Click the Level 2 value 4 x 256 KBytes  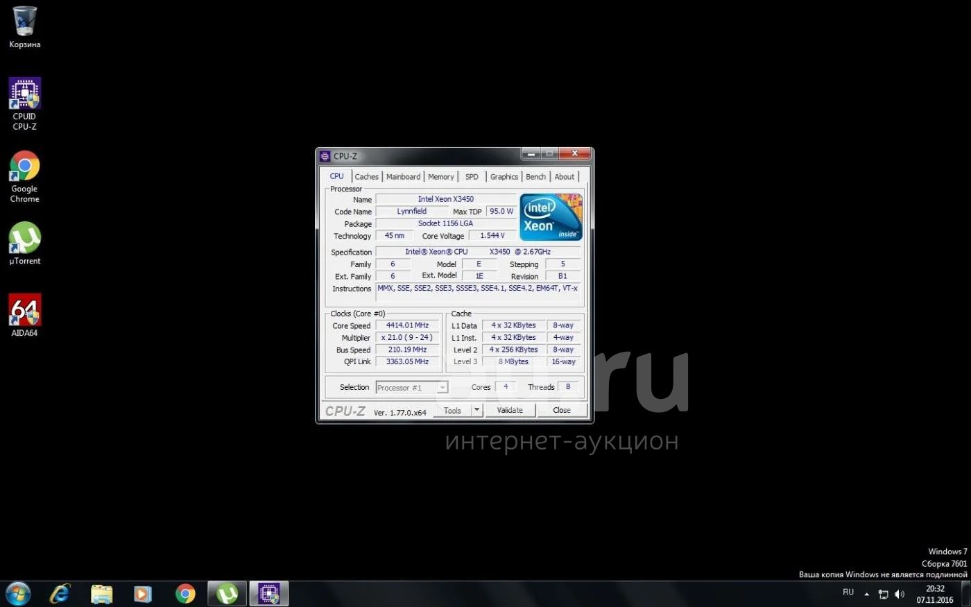[x=513, y=350]
